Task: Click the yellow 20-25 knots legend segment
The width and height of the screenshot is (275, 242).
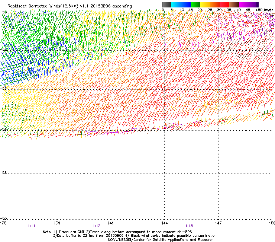Action: 205,4
